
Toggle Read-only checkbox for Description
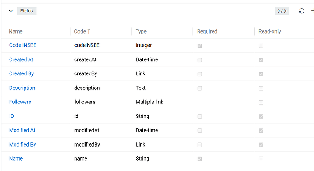[261, 88]
